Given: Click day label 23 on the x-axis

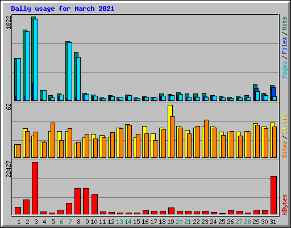Looking at the screenshot, I should (x=205, y=222).
